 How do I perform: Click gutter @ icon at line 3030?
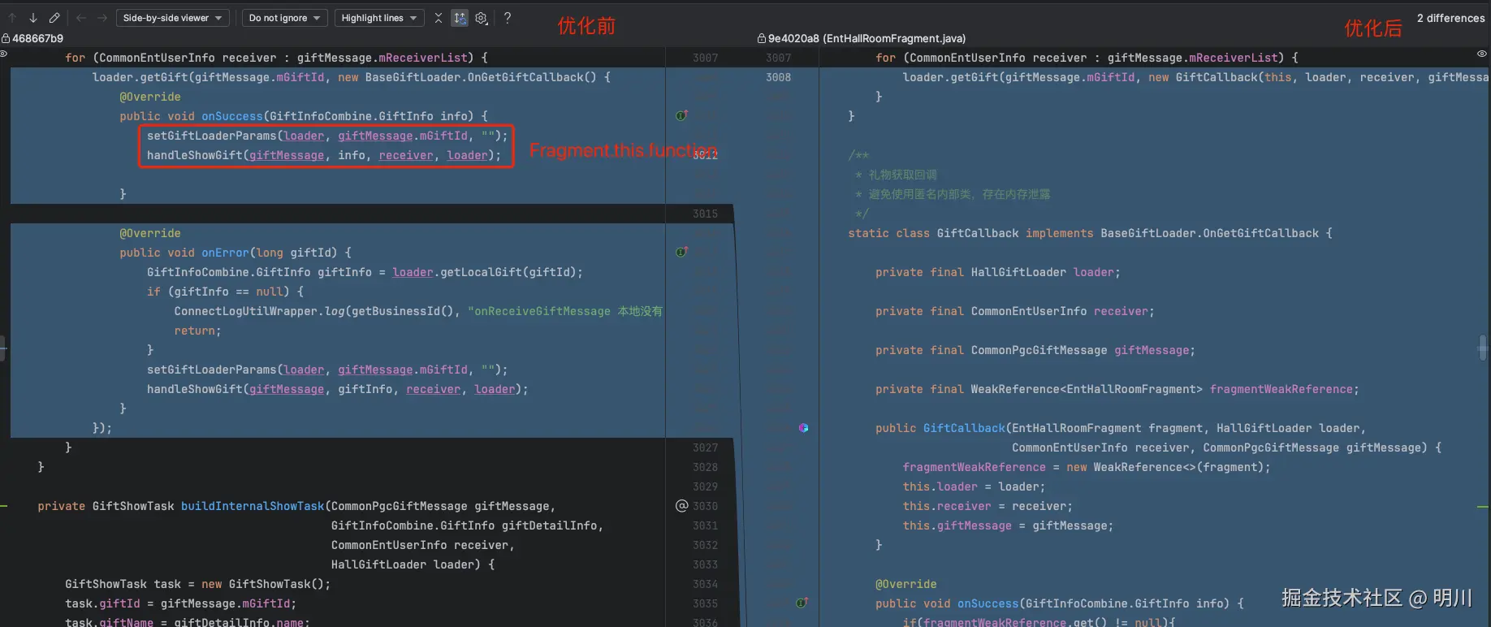(x=681, y=506)
